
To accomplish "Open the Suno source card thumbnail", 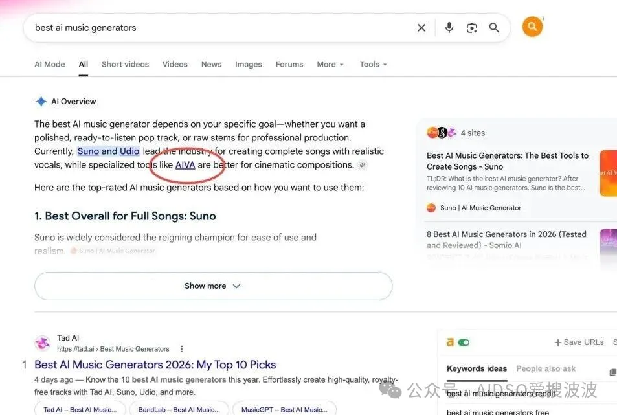I will [609, 173].
